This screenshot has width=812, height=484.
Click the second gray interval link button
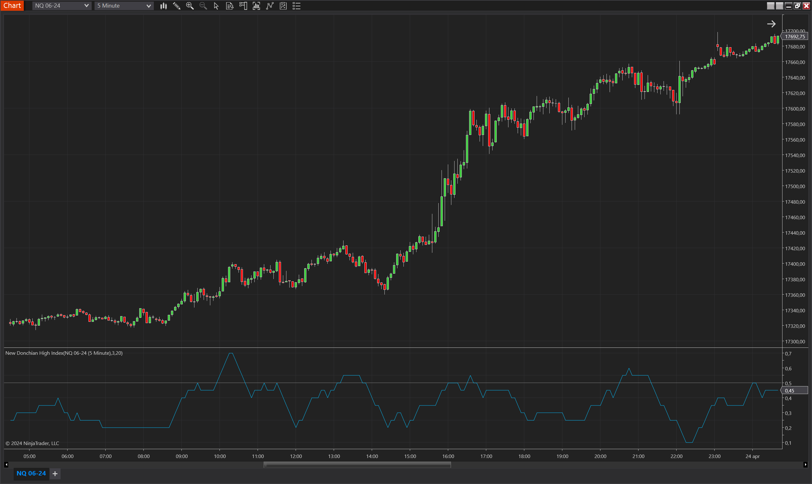779,6
